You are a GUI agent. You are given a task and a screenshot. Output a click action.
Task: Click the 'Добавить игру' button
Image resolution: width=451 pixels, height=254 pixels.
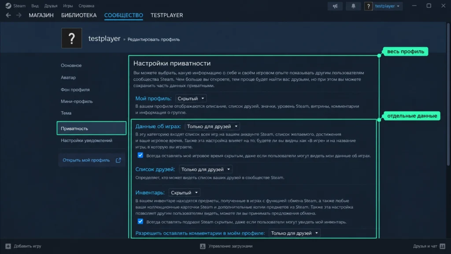click(23, 246)
